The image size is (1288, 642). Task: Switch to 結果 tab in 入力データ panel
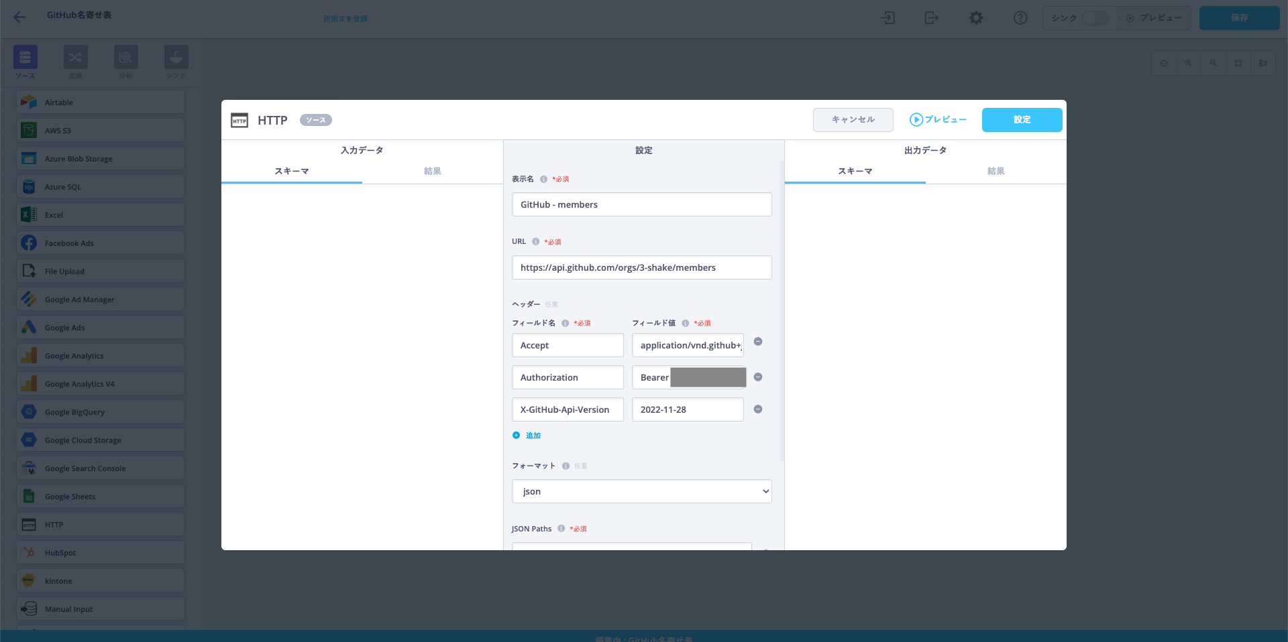point(432,172)
